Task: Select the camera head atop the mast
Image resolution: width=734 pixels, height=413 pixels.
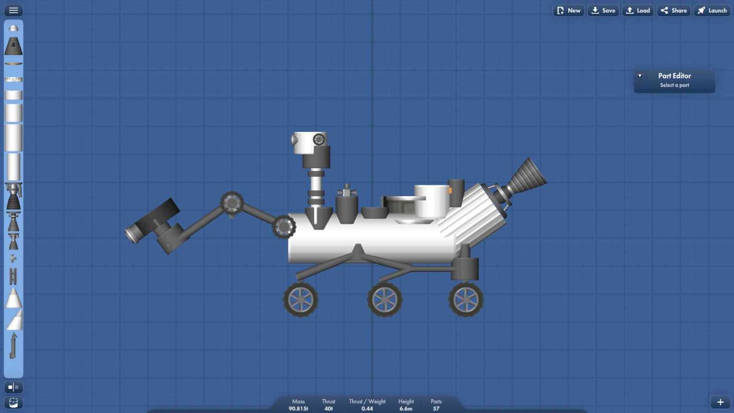Action: tap(310, 143)
